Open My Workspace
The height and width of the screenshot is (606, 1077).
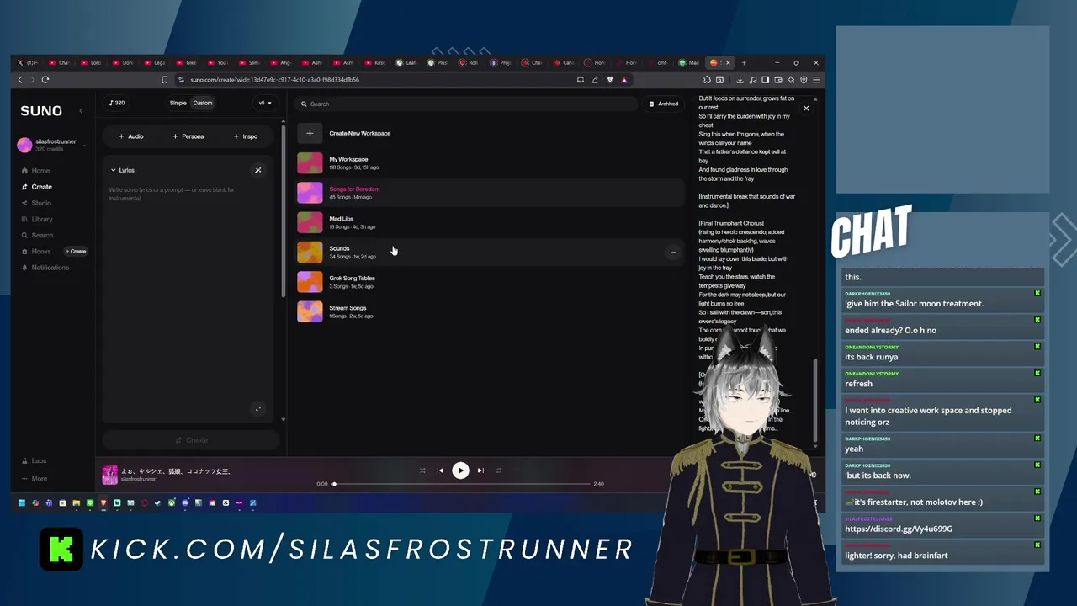pos(492,163)
